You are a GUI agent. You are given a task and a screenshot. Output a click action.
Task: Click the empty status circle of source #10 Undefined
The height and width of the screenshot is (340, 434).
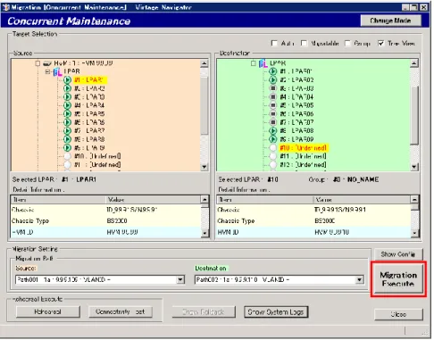68,156
